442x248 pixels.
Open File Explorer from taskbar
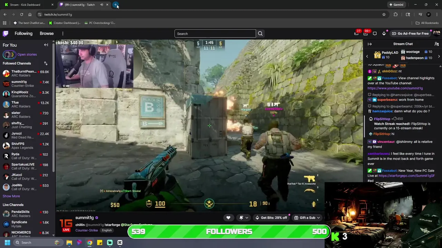click(69, 242)
